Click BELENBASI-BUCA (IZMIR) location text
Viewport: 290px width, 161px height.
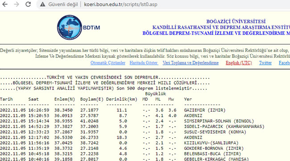(x=212, y=154)
